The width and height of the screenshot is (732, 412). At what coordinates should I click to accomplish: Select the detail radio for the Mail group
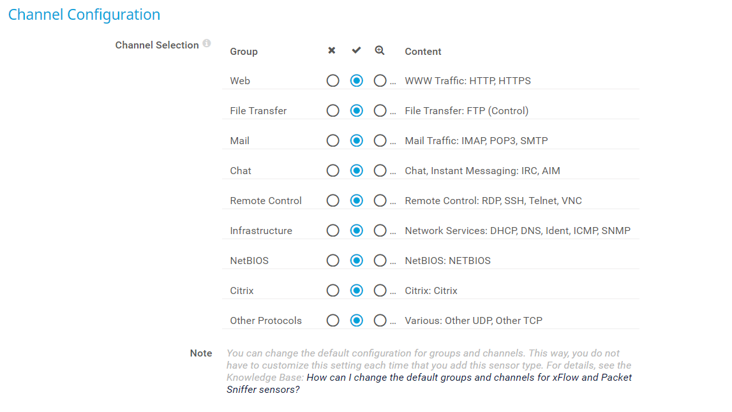380,140
